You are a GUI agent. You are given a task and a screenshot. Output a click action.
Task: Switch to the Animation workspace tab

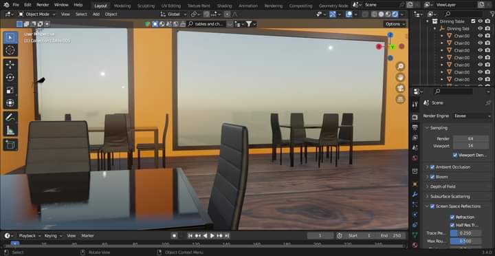pos(247,6)
